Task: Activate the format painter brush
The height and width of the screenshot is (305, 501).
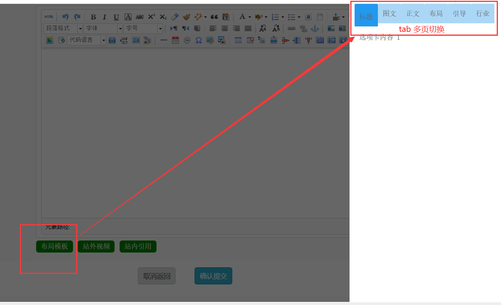Action: click(186, 17)
